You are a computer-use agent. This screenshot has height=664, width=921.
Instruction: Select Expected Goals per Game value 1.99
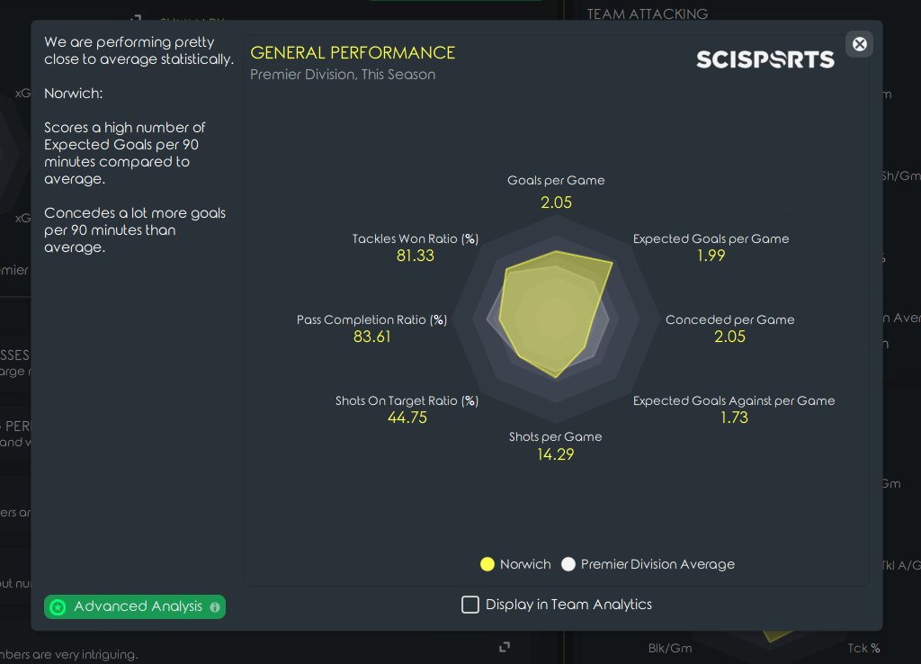tap(711, 256)
